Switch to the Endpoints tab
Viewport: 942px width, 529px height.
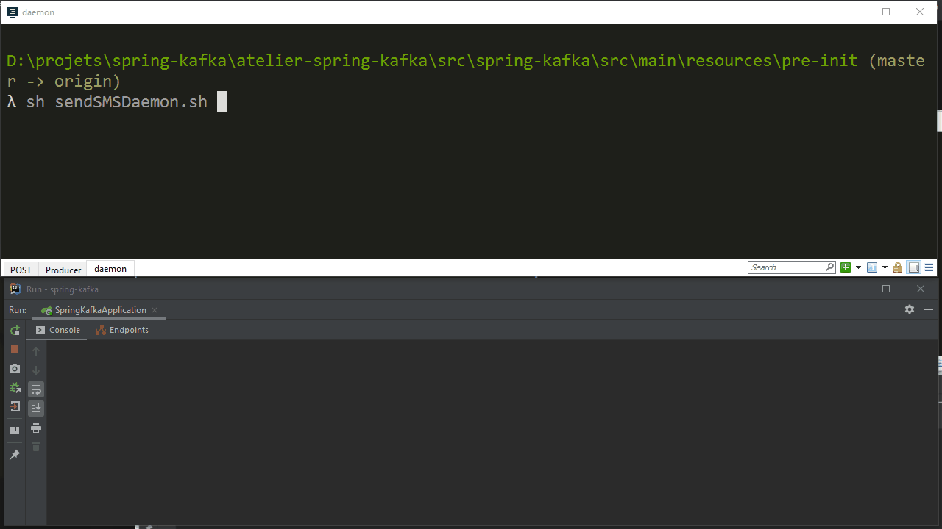(122, 330)
